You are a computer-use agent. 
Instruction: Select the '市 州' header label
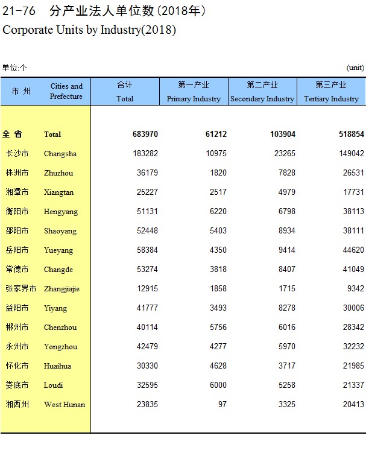pos(21,91)
